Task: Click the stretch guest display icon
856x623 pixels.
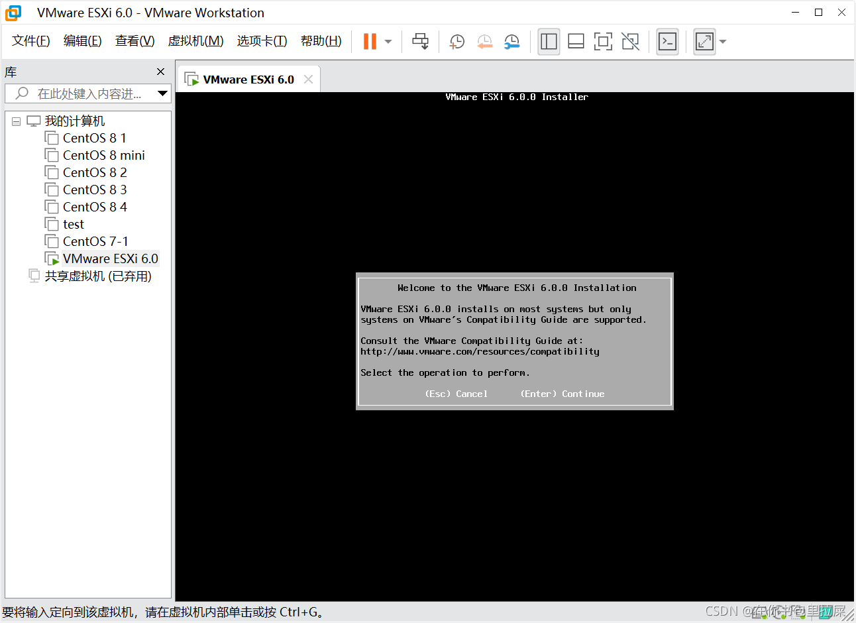Action: (704, 41)
